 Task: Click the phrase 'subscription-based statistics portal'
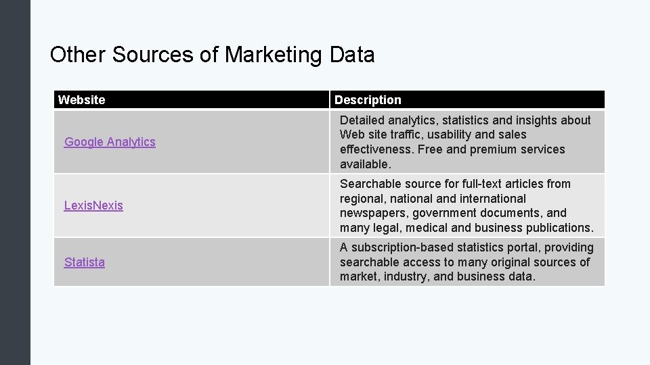[446, 247]
